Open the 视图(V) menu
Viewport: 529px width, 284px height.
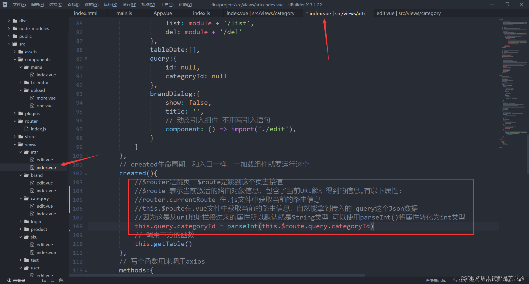click(148, 5)
